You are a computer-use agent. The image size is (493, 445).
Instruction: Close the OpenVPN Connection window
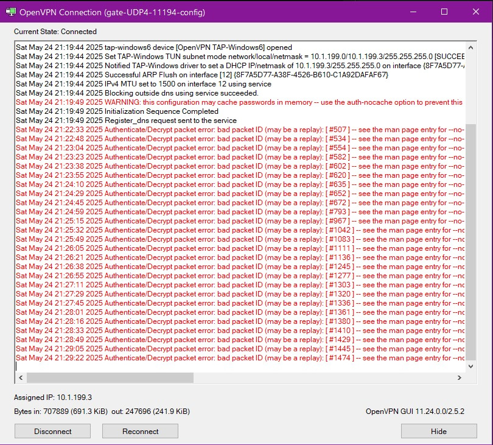(476, 12)
